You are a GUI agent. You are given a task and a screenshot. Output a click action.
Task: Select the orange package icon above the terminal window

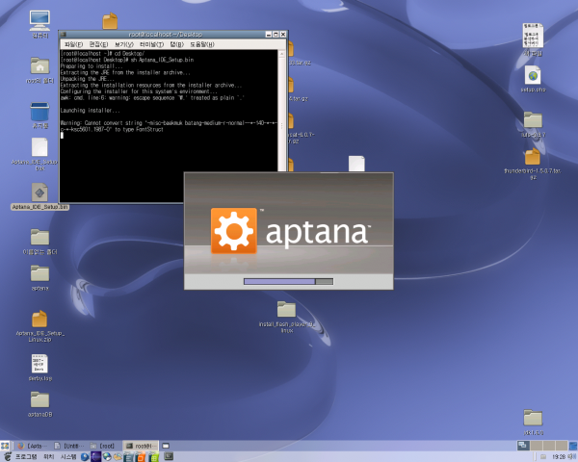[x=110, y=21]
